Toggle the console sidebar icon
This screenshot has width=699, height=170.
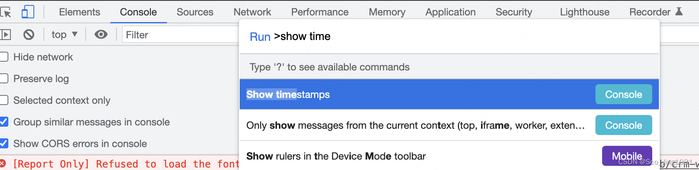tap(5, 35)
